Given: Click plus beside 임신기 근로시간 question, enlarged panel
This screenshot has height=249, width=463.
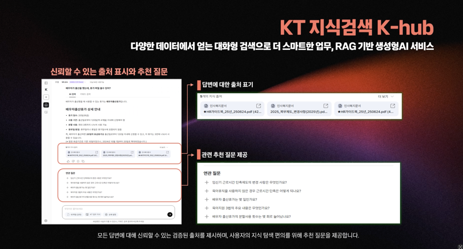Looking at the screenshot, I should (x=207, y=182).
